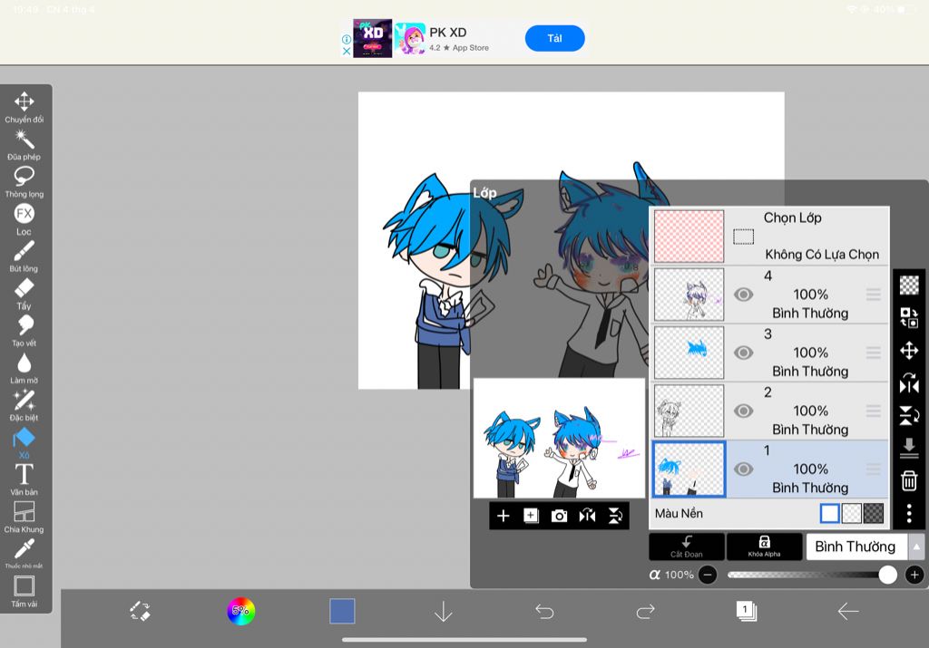Viewport: 929px width, 648px height.
Task: Tap the checkerboard transparency icon in layer sidebar
Action: tap(909, 285)
